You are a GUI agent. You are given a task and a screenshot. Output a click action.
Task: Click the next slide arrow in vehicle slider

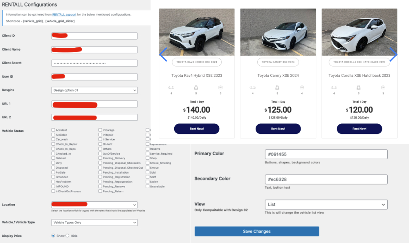[393, 54]
